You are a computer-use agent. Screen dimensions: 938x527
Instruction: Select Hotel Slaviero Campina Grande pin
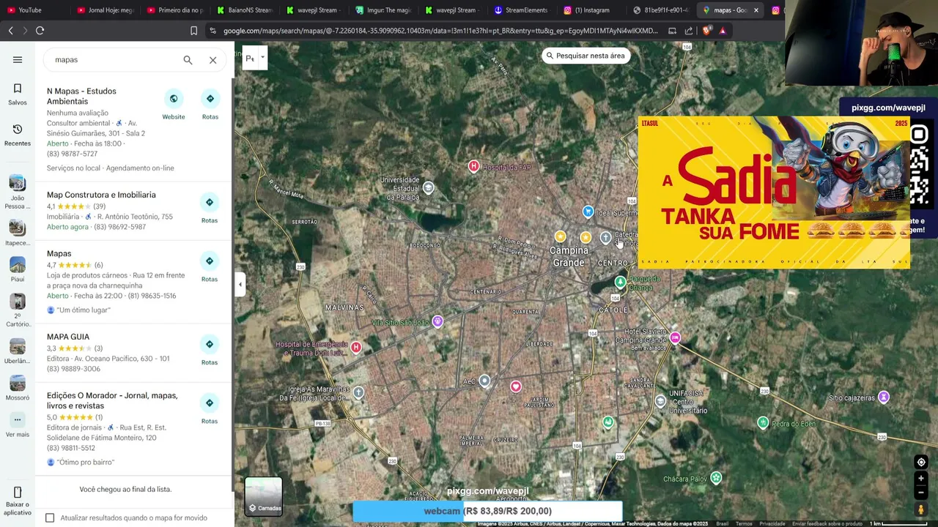click(675, 337)
